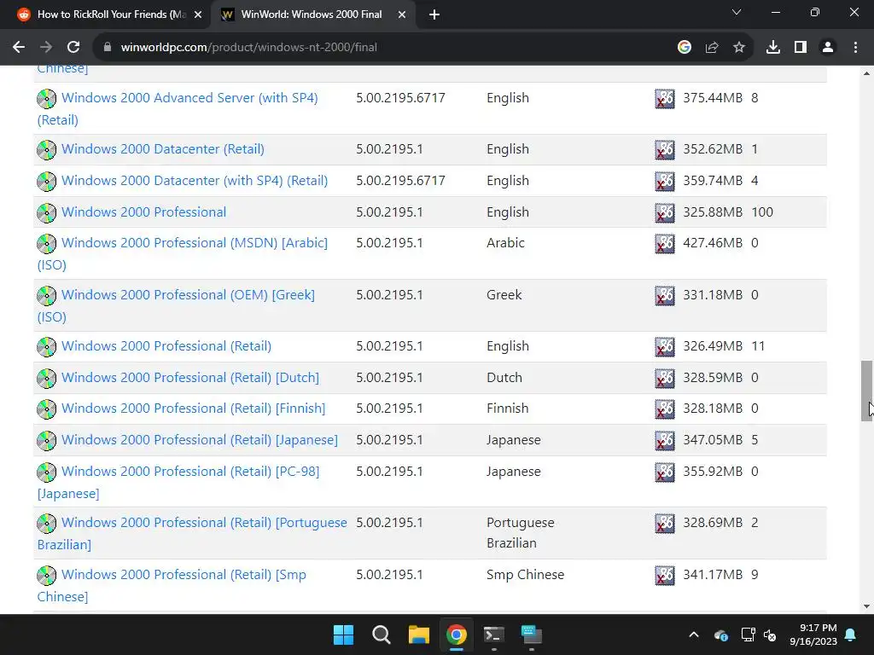Open Windows 2000 Professional (Retail) [Japanese] link

(200, 440)
